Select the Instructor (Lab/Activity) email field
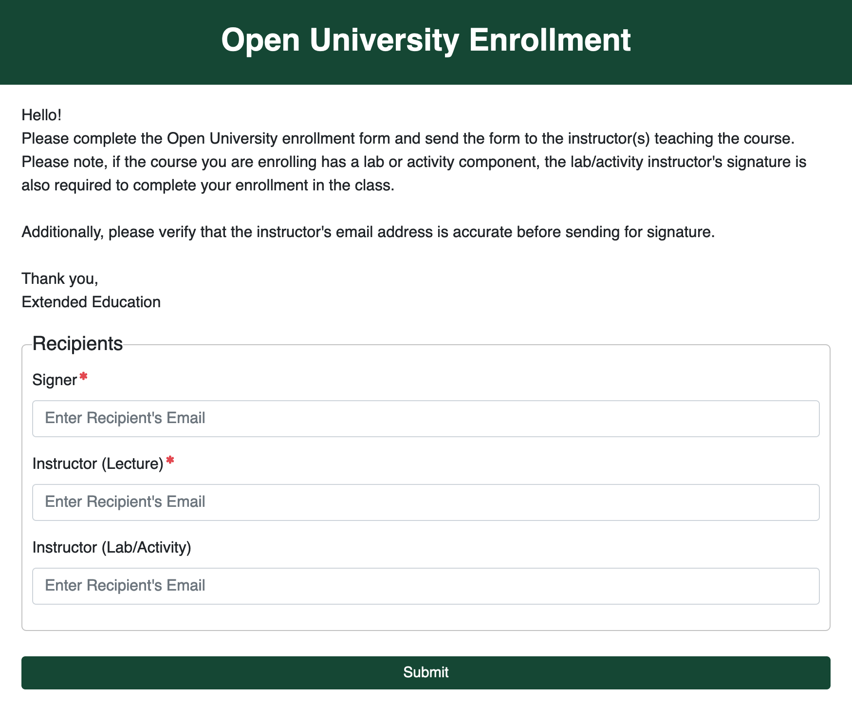The height and width of the screenshot is (705, 852). (x=426, y=586)
